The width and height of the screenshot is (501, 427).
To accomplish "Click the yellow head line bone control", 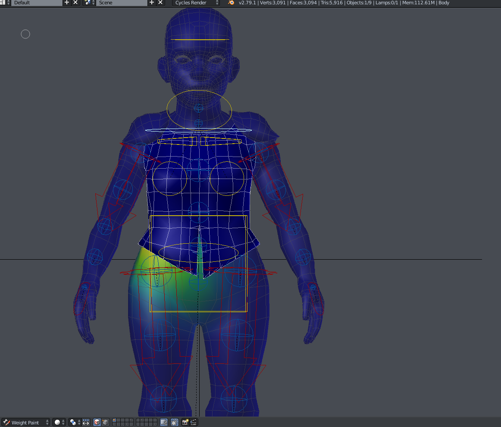I will coord(200,40).
